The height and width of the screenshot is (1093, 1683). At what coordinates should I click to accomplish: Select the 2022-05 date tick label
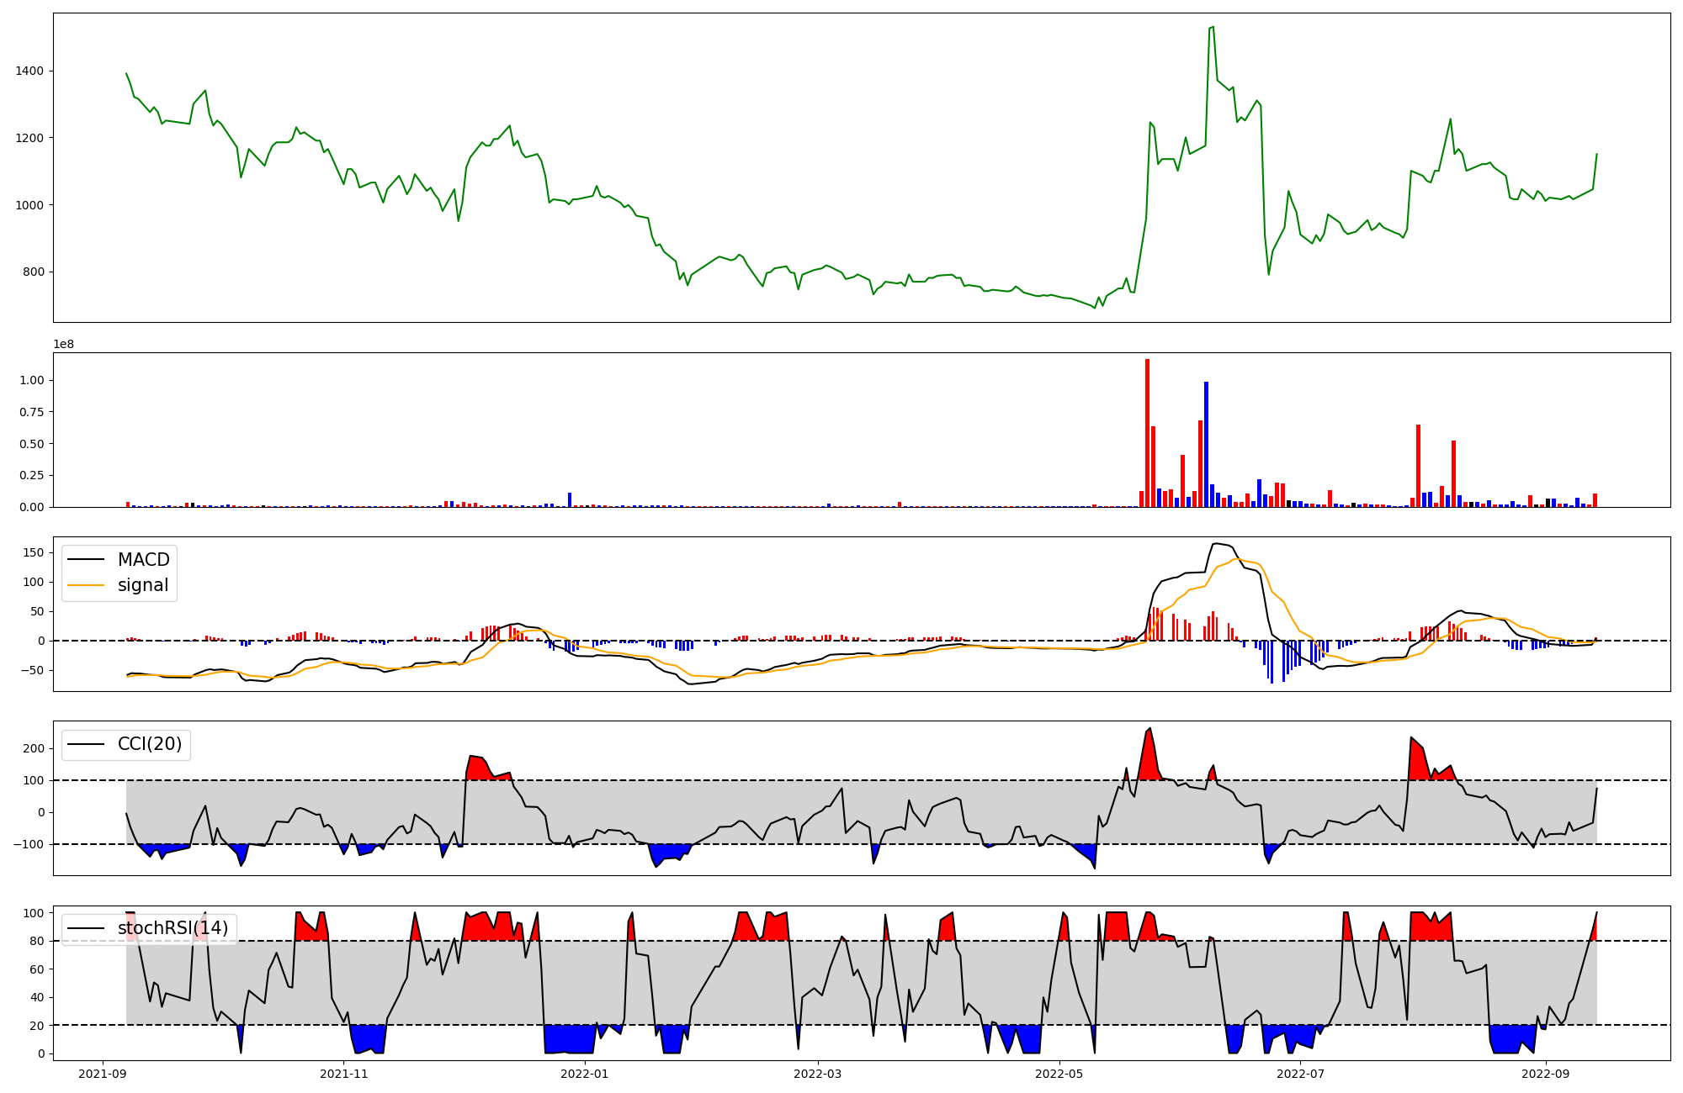point(1059,1074)
